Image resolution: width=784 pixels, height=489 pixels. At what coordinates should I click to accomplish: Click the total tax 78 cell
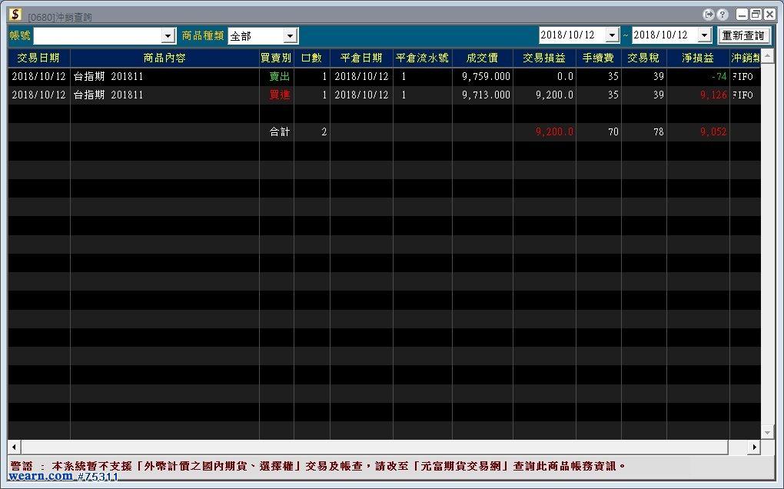(643, 132)
